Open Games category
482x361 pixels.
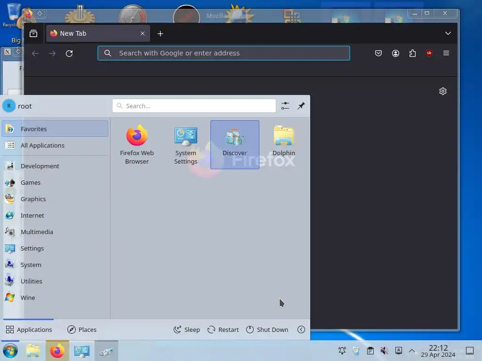point(55,183)
